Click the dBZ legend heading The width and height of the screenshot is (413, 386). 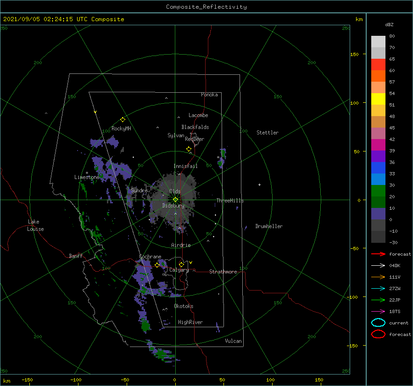click(389, 24)
